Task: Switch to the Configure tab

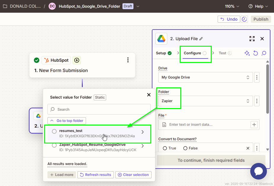Action: [195, 53]
